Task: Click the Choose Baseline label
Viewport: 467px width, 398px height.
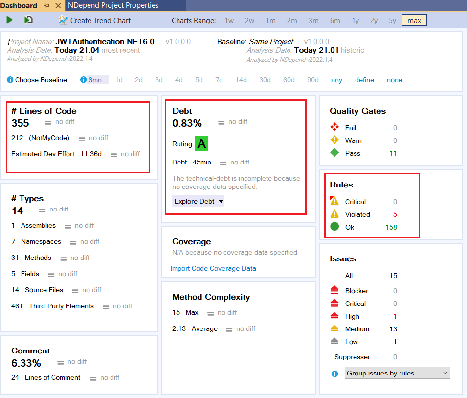Action: [x=41, y=80]
